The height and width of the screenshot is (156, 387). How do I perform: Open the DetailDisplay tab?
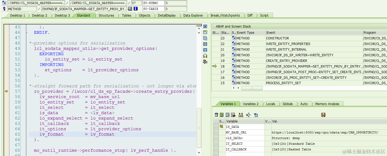coord(167,15)
